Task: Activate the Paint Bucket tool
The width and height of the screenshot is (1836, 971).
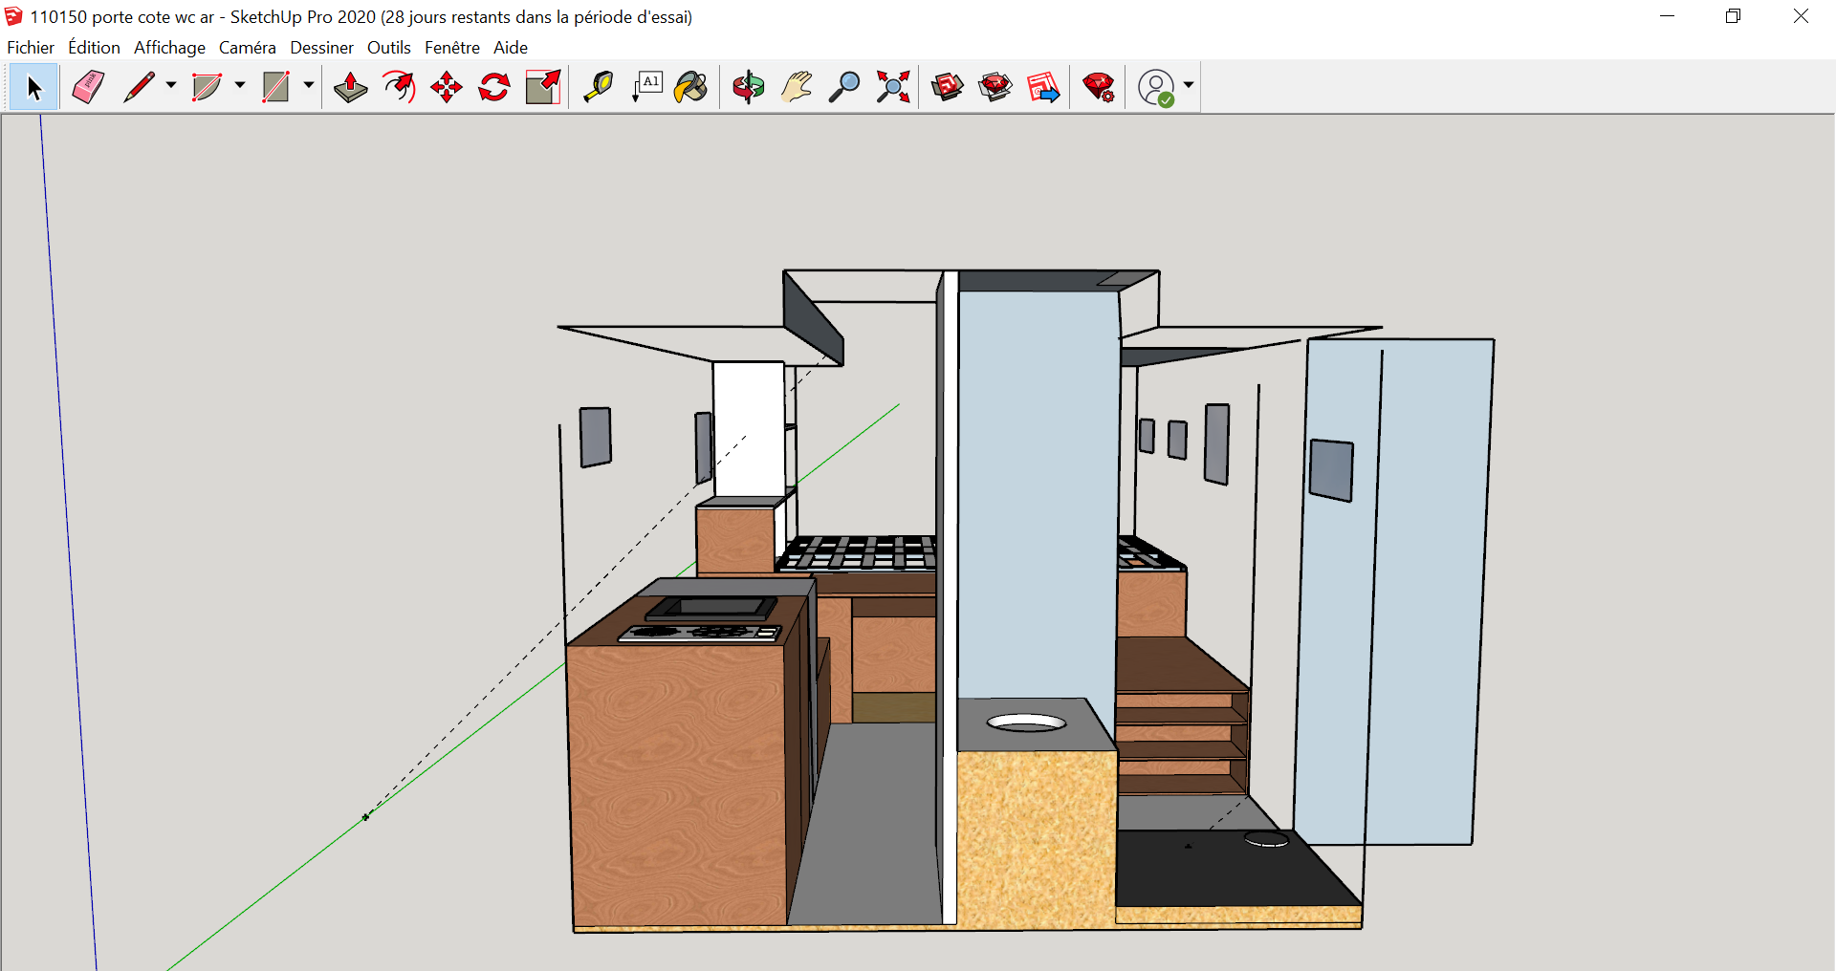Action: coord(690,87)
